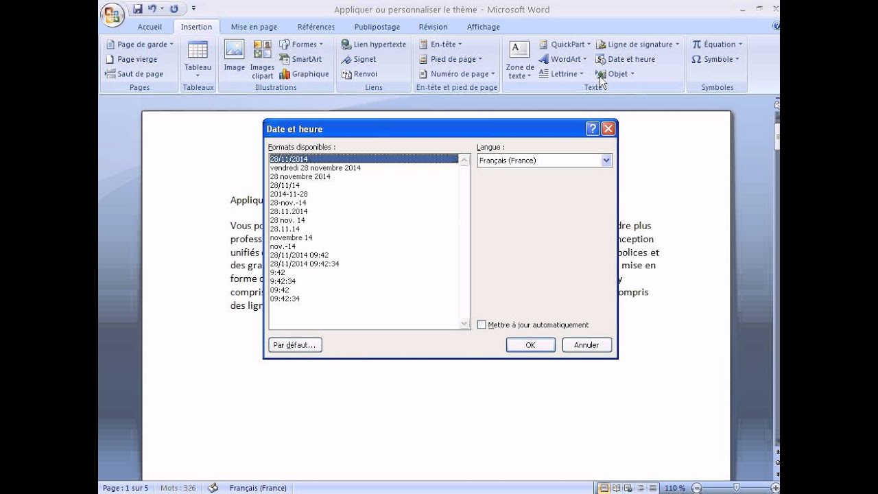Open the QuickPart dropdown
This screenshot has height=494, width=878.
(565, 44)
